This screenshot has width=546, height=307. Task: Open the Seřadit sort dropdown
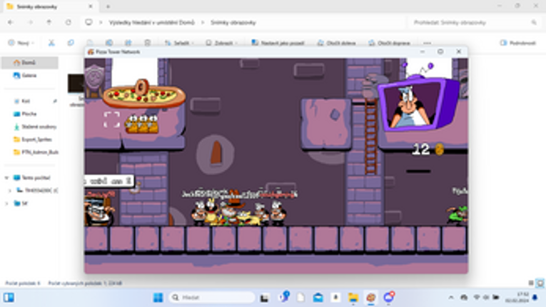(x=179, y=43)
